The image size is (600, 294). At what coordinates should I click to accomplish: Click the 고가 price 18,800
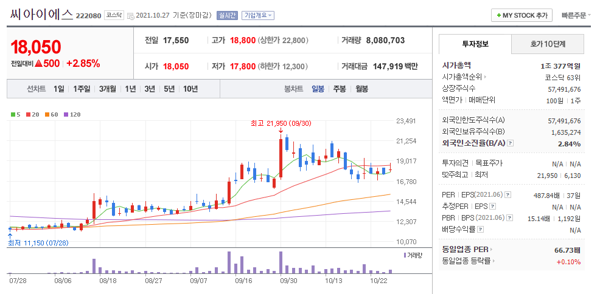[x=243, y=41]
